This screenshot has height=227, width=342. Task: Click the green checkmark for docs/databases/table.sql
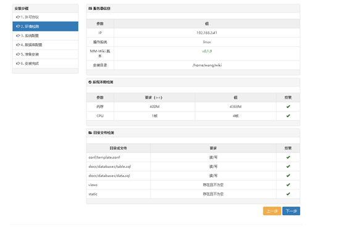click(288, 167)
